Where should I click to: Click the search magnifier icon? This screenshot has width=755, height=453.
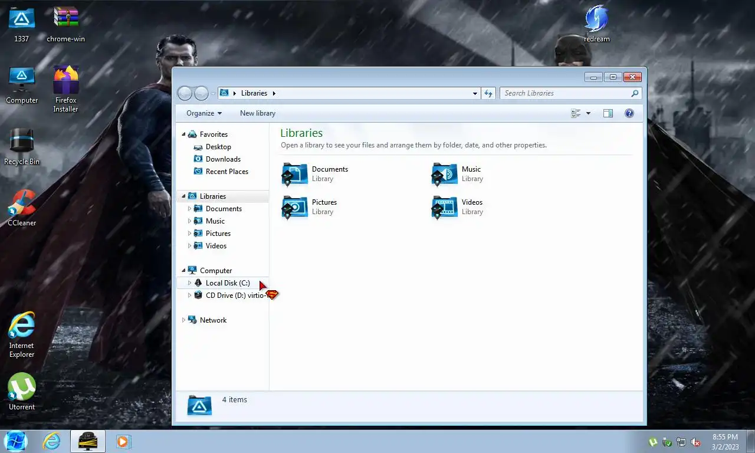tap(635, 93)
